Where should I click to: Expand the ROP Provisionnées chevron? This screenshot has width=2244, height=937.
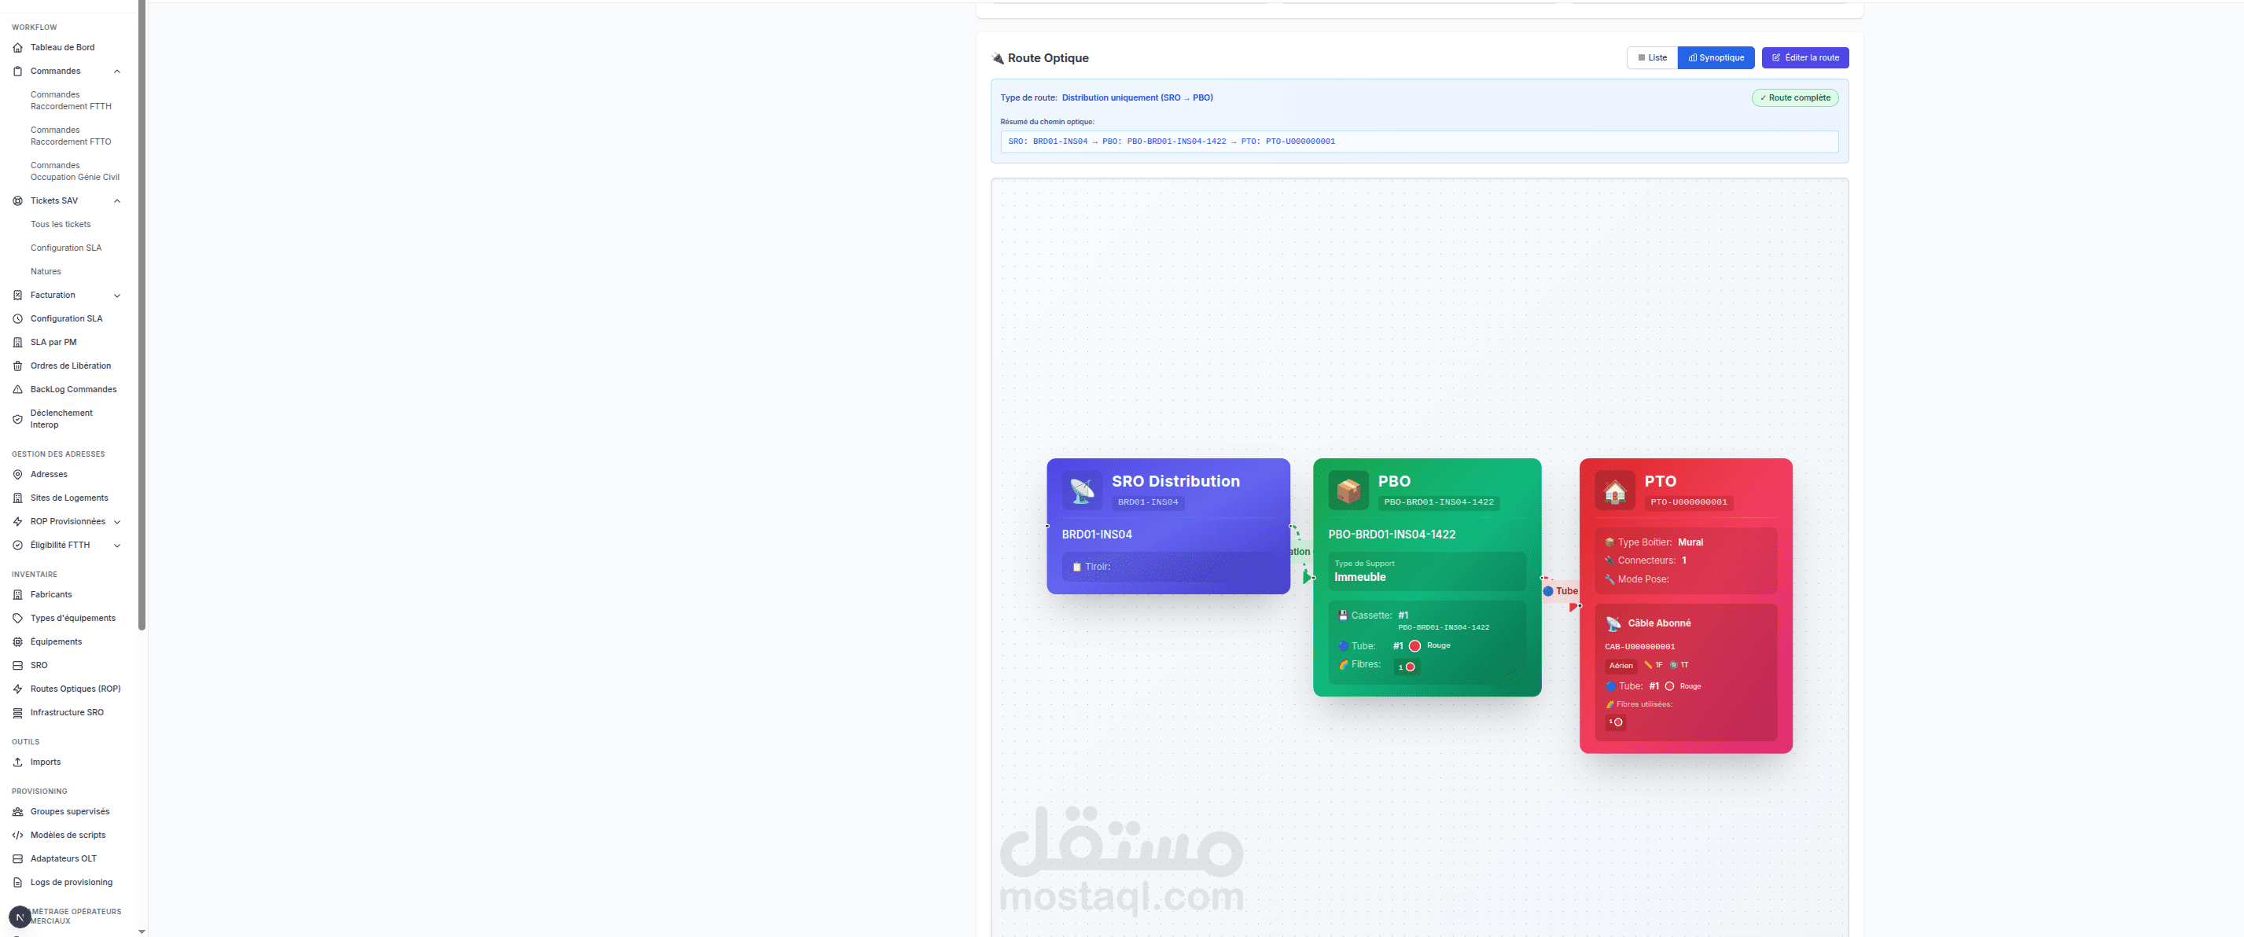[116, 522]
